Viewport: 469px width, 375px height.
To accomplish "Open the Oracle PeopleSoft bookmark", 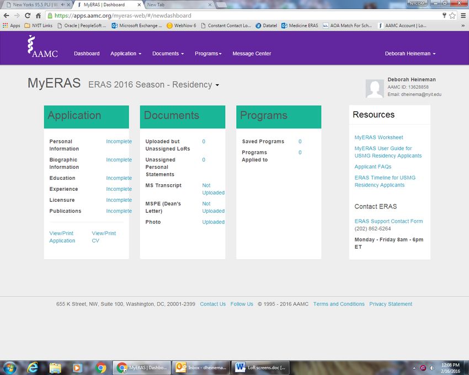I will pyautogui.click(x=82, y=26).
